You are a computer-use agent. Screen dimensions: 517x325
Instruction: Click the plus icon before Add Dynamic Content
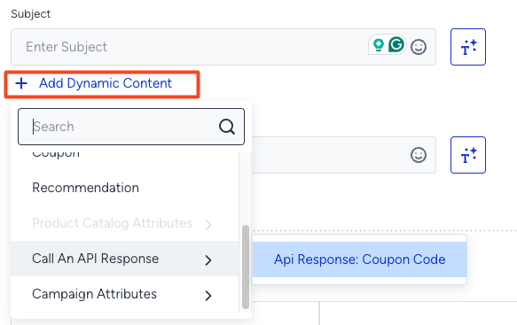pos(21,83)
